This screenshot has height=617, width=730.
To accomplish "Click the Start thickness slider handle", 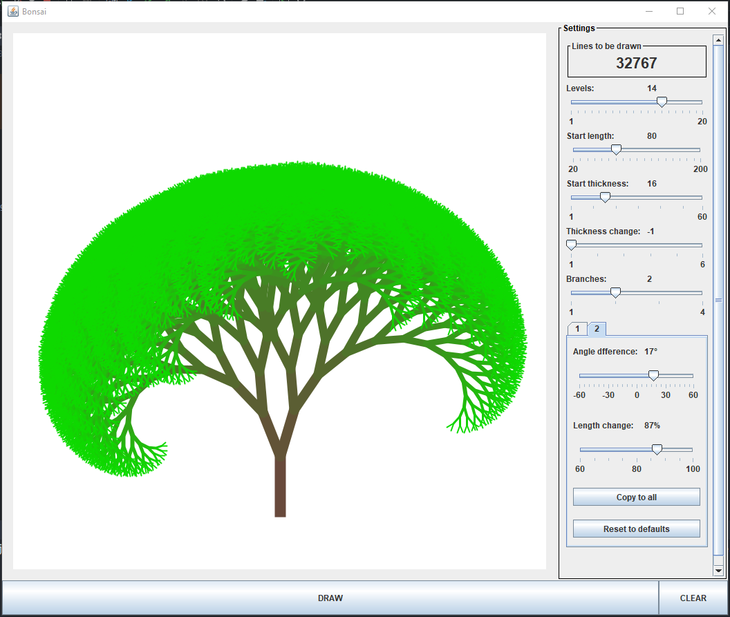I will click(605, 198).
